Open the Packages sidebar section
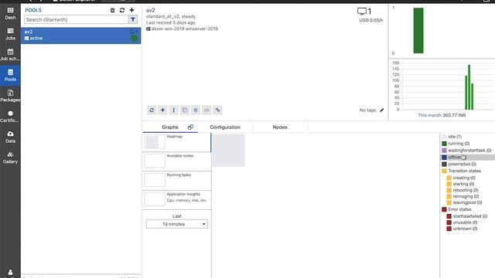 tap(10, 96)
